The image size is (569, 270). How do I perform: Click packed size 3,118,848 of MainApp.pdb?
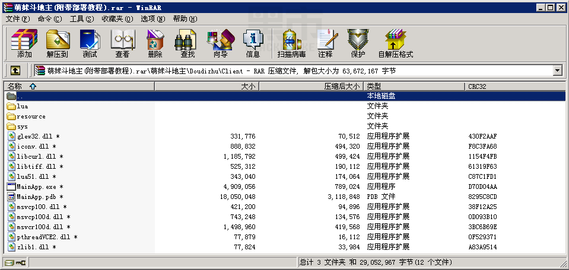(344, 197)
